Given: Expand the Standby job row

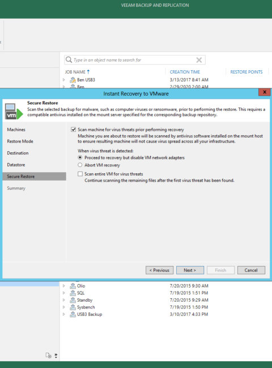Looking at the screenshot, I should pyautogui.click(x=64, y=300).
